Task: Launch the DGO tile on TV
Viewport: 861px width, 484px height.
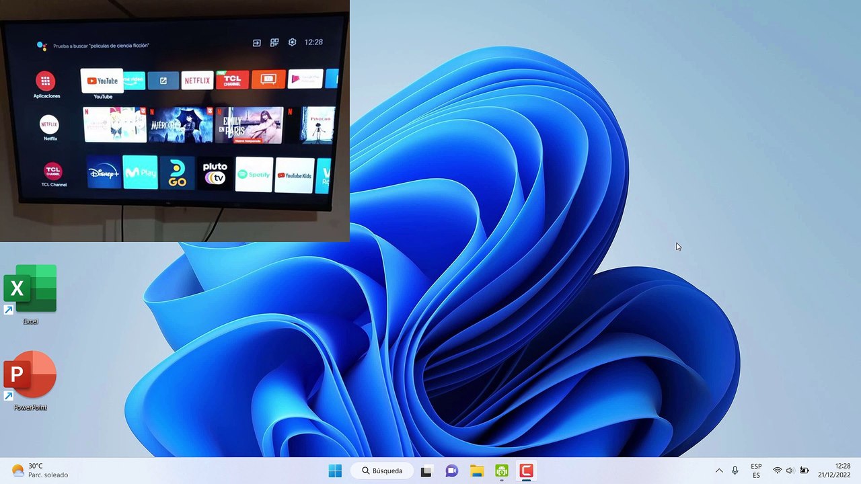Action: pyautogui.click(x=177, y=173)
